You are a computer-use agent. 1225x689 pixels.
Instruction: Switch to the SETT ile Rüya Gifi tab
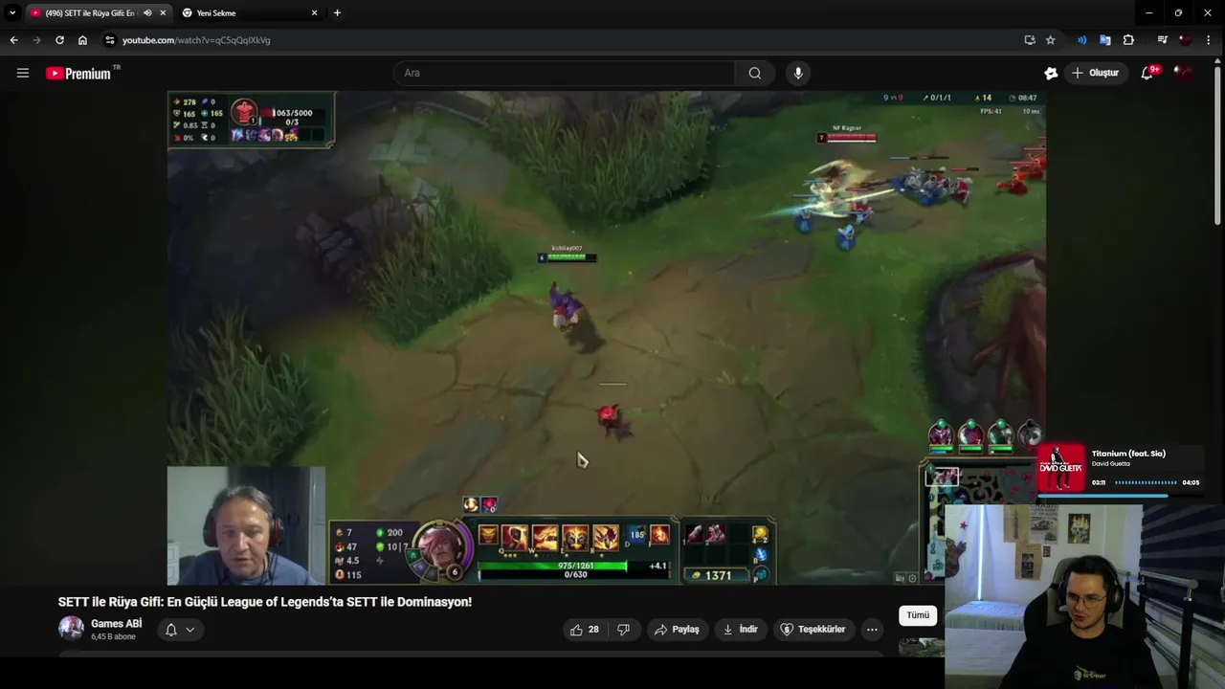(89, 12)
